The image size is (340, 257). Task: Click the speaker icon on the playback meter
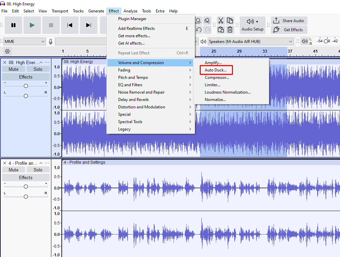(x=203, y=41)
